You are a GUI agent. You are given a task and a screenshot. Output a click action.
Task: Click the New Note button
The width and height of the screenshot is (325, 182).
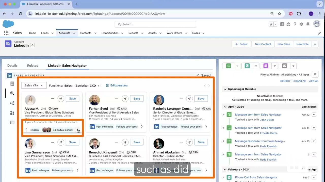point(302,44)
